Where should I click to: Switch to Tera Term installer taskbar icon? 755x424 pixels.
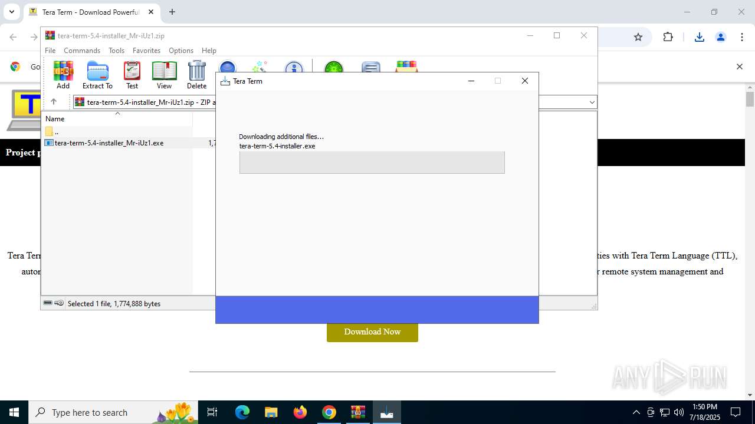(387, 412)
